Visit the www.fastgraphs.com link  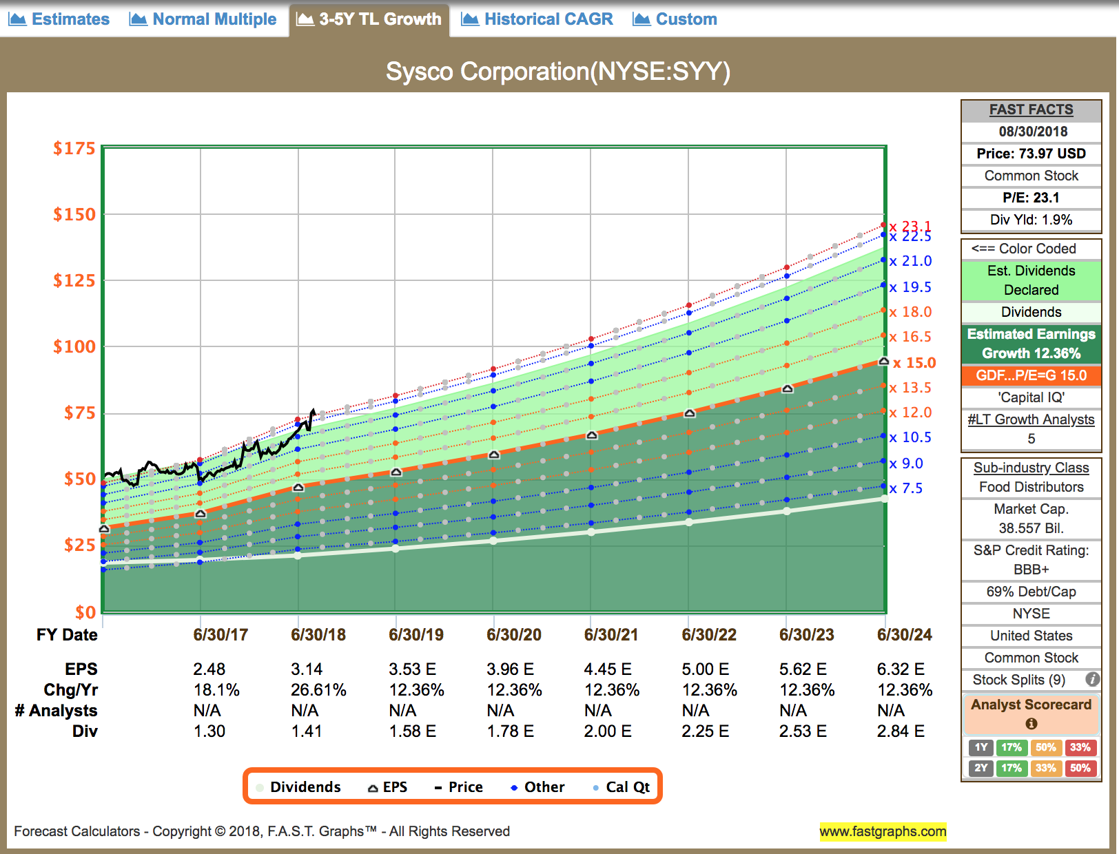pos(884,831)
